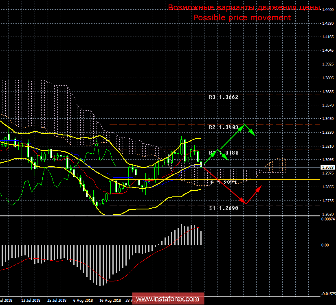
Task: Click the R3 1.3662 resistance label
Action: 224,97
